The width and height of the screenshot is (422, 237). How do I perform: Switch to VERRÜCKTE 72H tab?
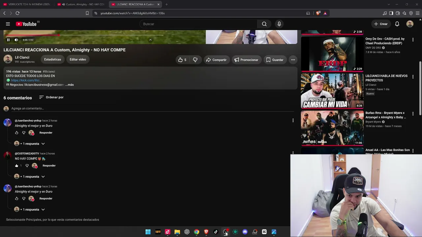tap(27, 4)
